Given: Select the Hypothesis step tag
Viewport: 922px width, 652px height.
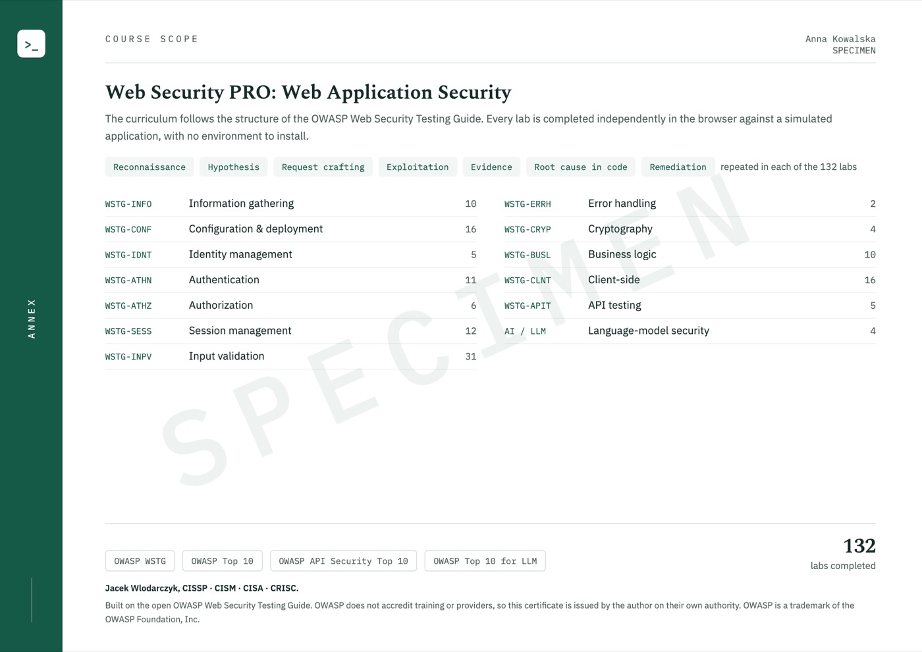Looking at the screenshot, I should click(x=234, y=167).
